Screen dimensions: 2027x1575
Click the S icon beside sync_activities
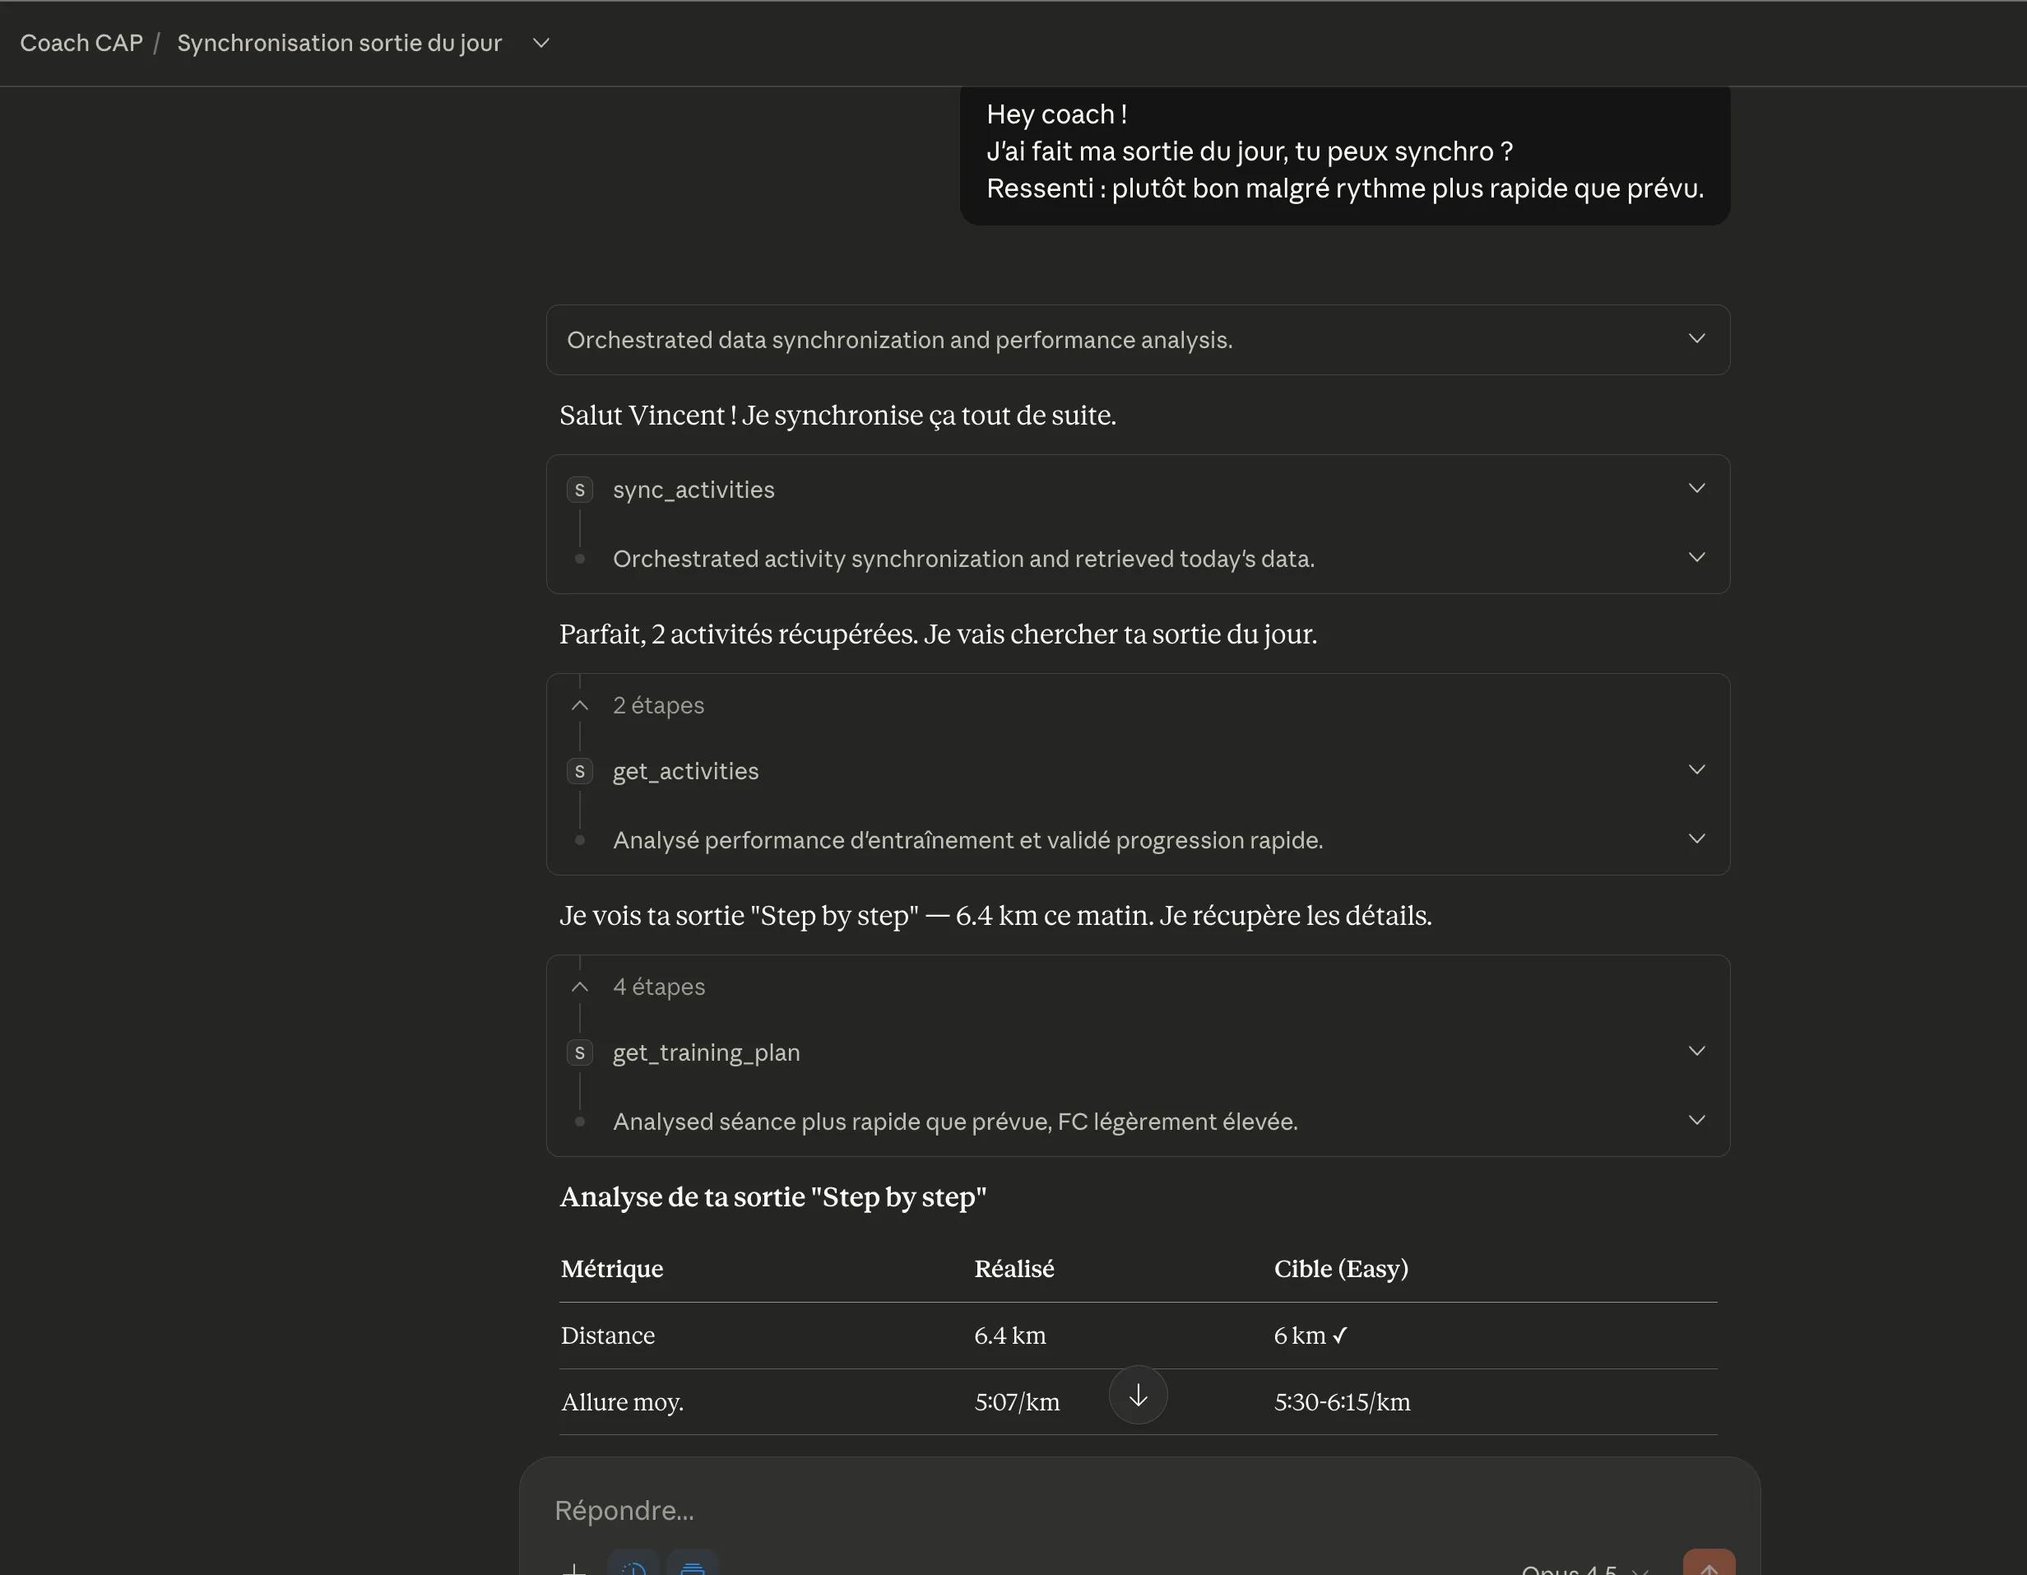(x=580, y=490)
